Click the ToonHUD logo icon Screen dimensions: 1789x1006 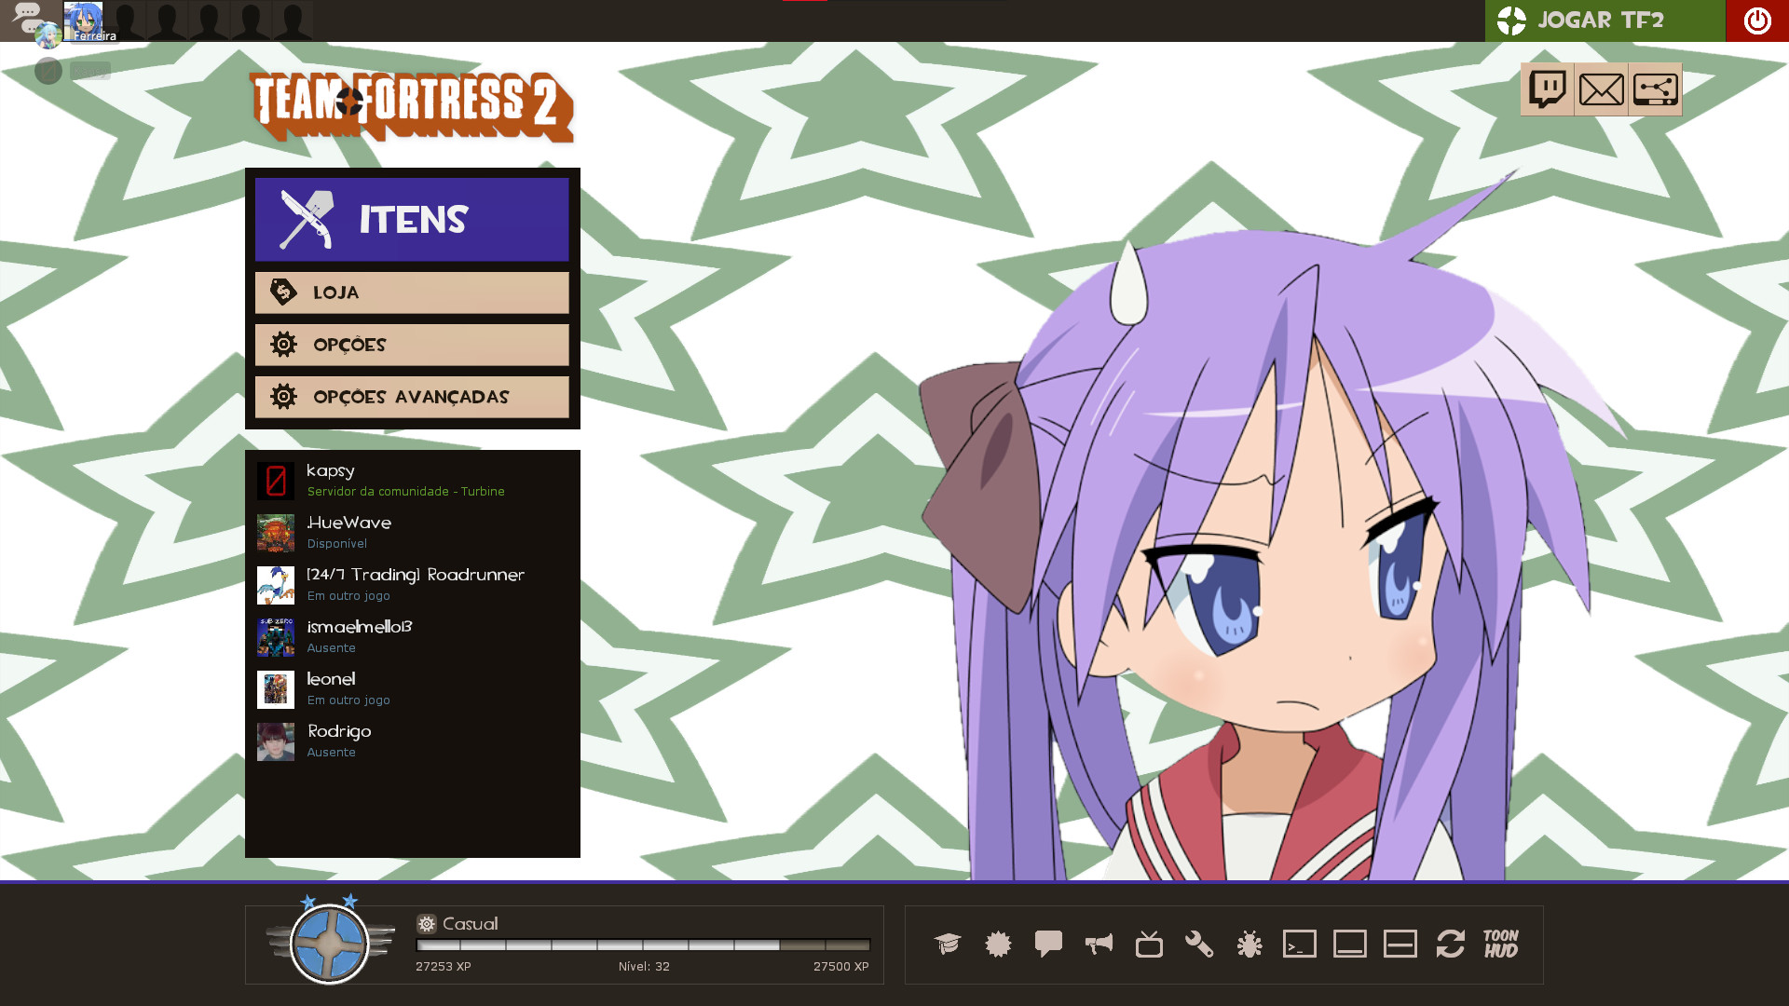(x=1501, y=944)
